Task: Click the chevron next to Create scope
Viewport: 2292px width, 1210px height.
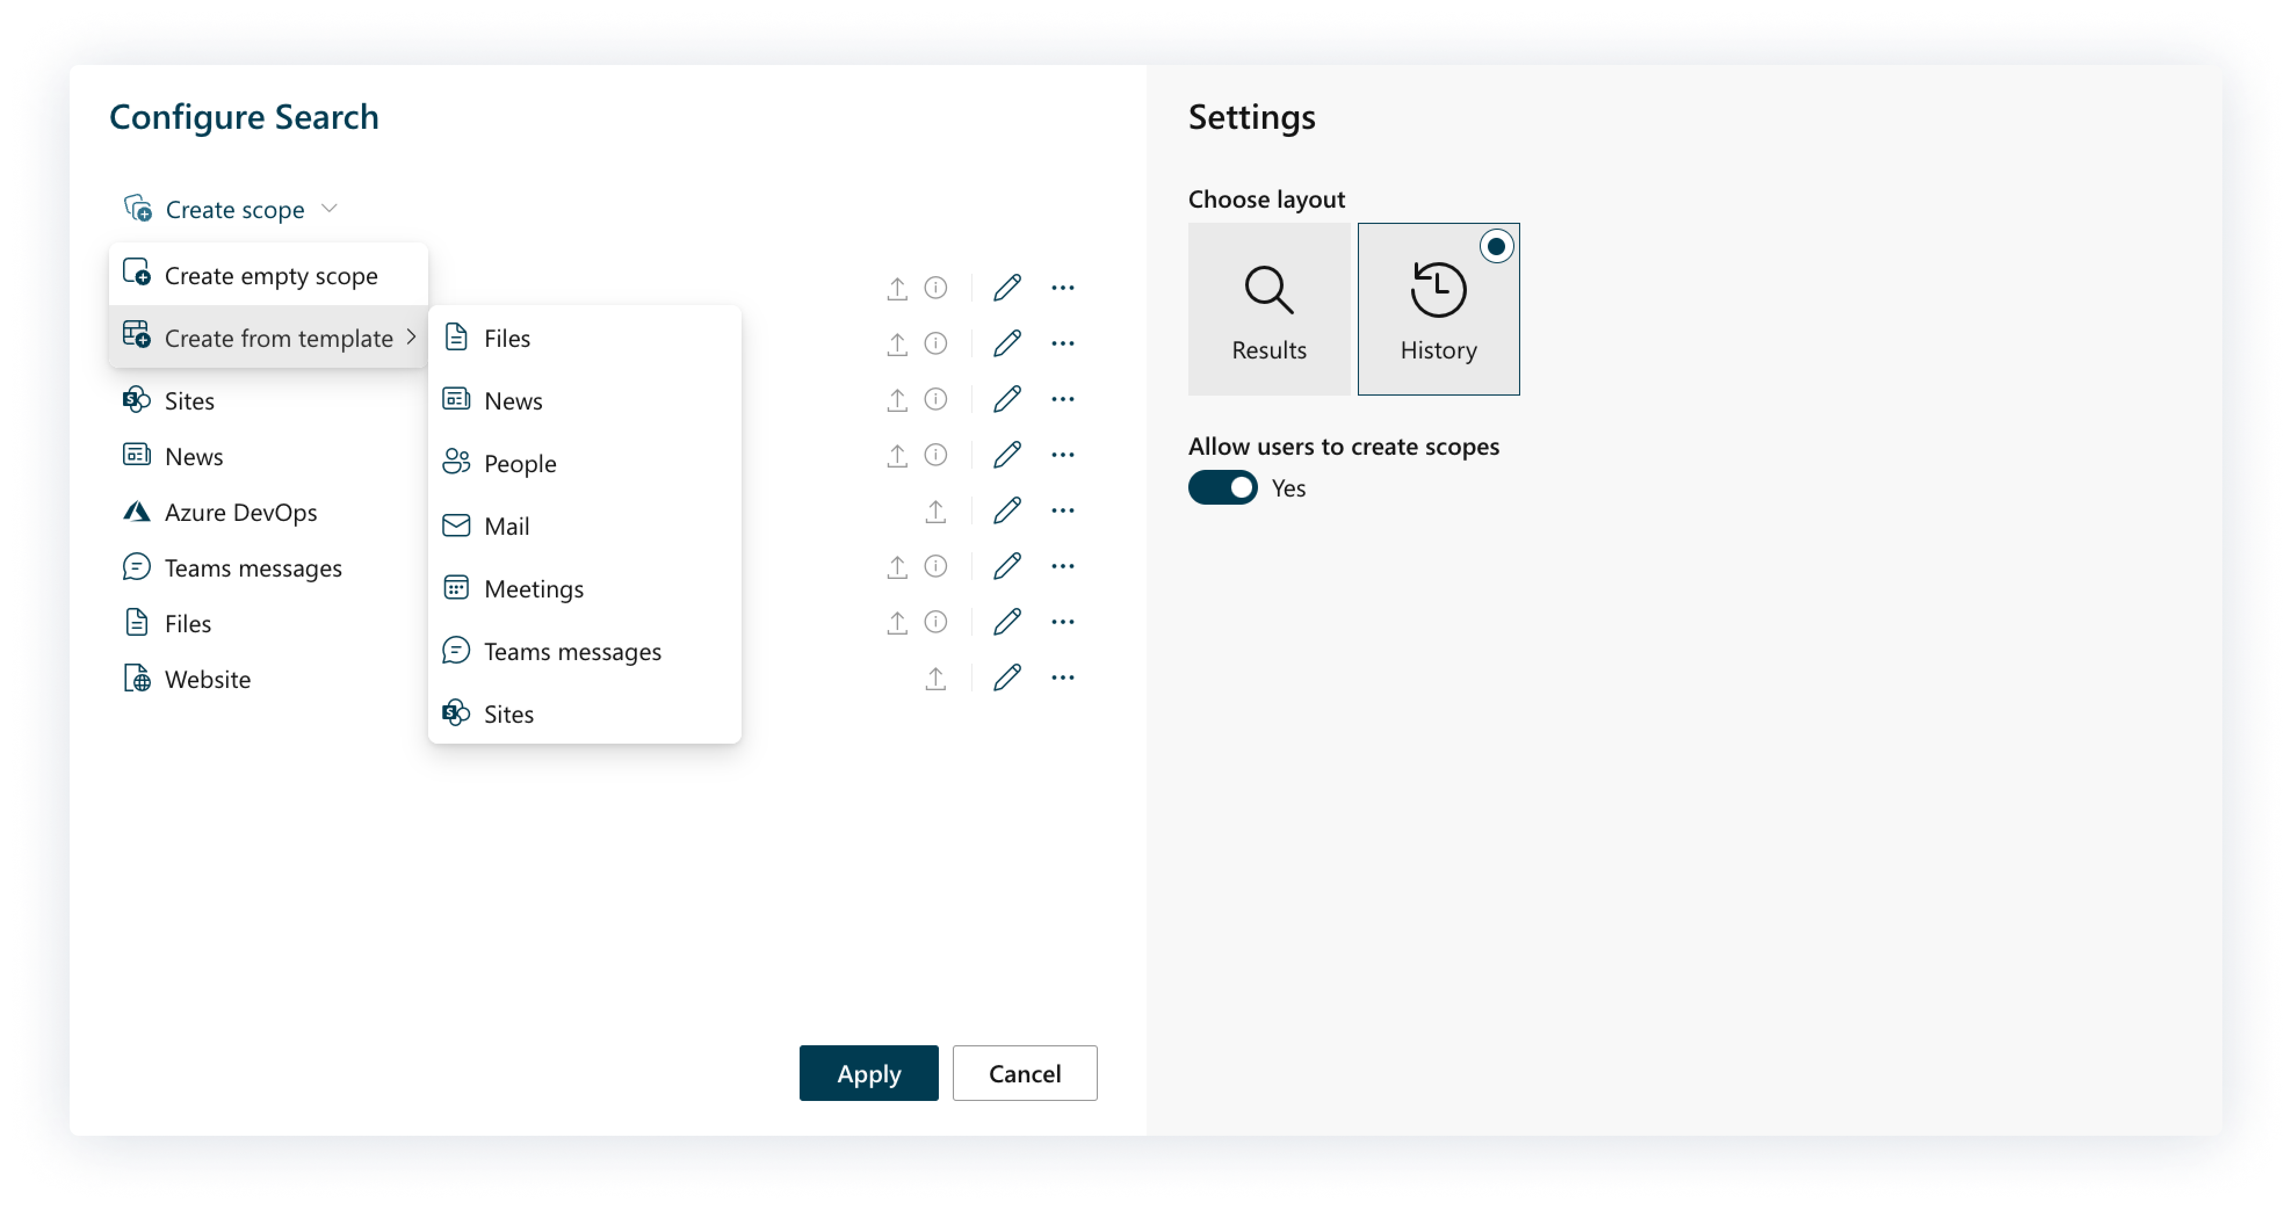Action: [x=329, y=209]
